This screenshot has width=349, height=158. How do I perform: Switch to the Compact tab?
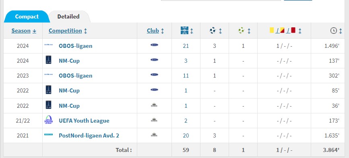point(27,16)
